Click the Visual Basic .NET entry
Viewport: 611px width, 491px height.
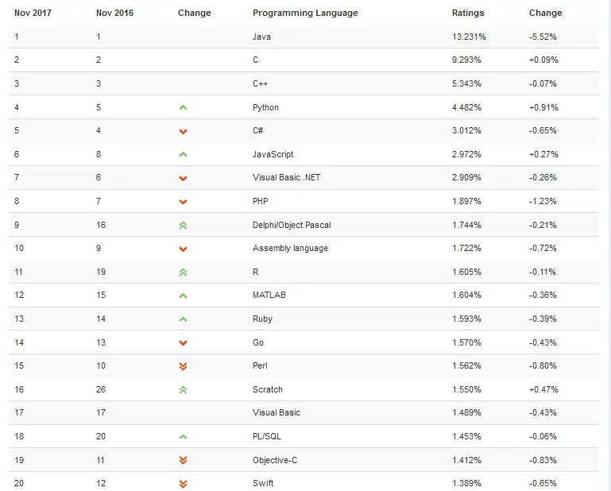[286, 178]
